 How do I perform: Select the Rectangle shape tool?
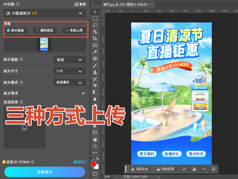(x=95, y=133)
